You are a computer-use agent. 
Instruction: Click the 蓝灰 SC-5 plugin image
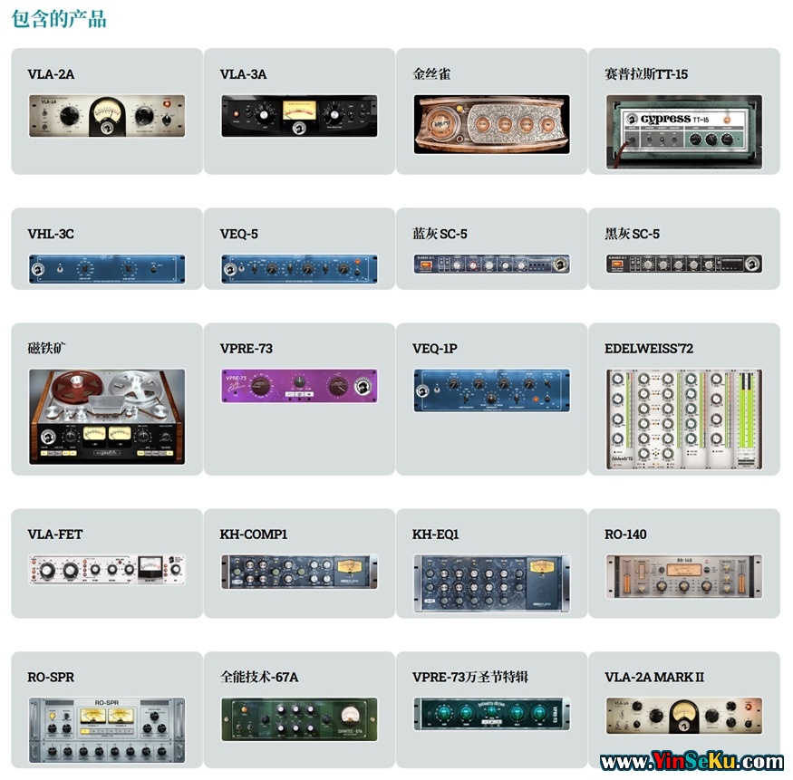[x=491, y=265]
